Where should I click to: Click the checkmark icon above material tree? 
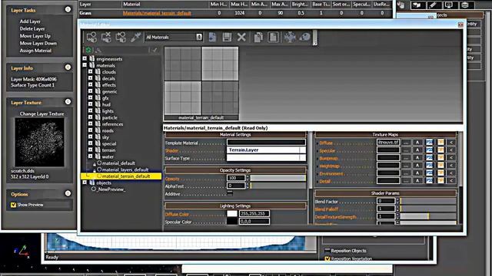click(x=155, y=50)
